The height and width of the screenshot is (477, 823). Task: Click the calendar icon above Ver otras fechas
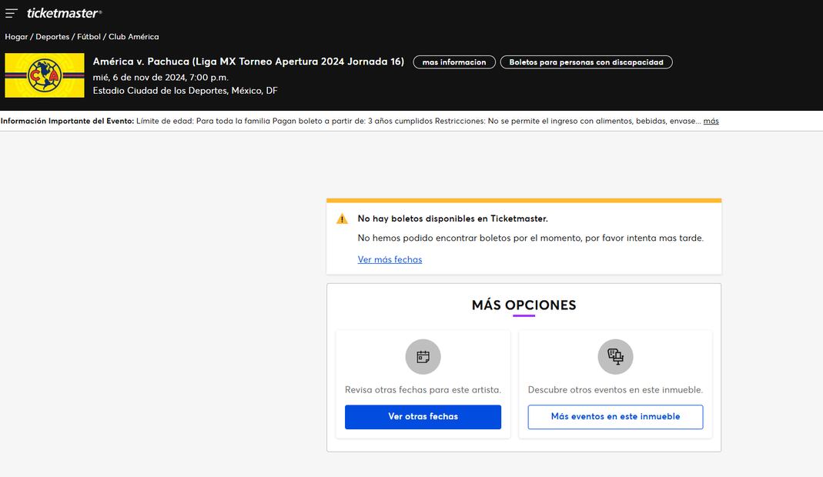[x=423, y=356]
